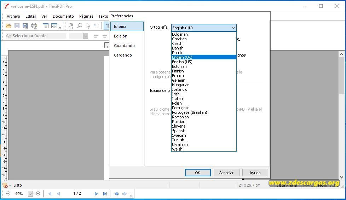Click the next view forward arrow

pos(125,194)
